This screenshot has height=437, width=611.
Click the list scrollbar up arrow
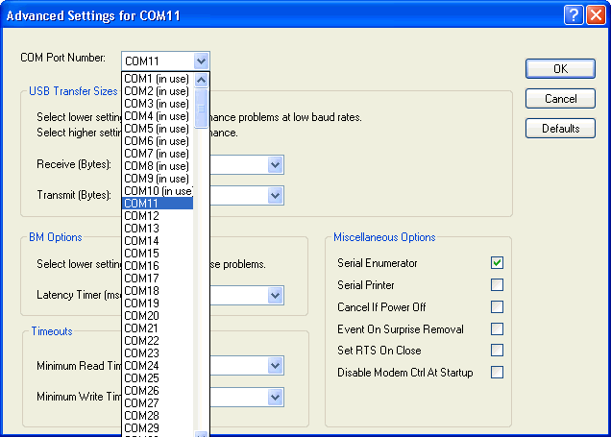pyautogui.click(x=201, y=81)
